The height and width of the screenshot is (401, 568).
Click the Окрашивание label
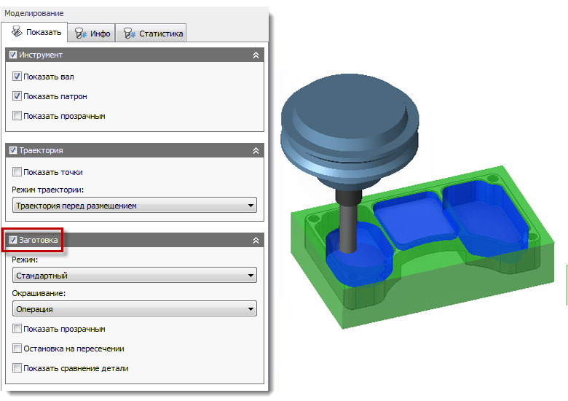(x=39, y=293)
